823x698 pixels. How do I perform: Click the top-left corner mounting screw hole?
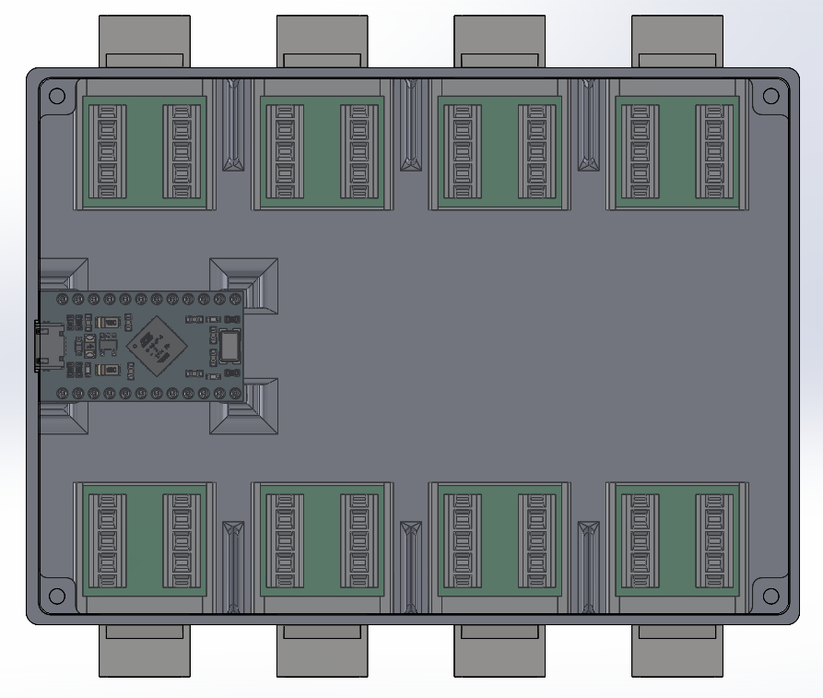click(x=57, y=95)
